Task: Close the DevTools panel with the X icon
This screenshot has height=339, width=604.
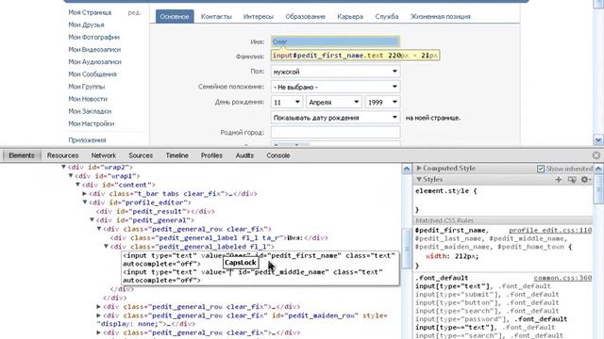Action: [596, 155]
